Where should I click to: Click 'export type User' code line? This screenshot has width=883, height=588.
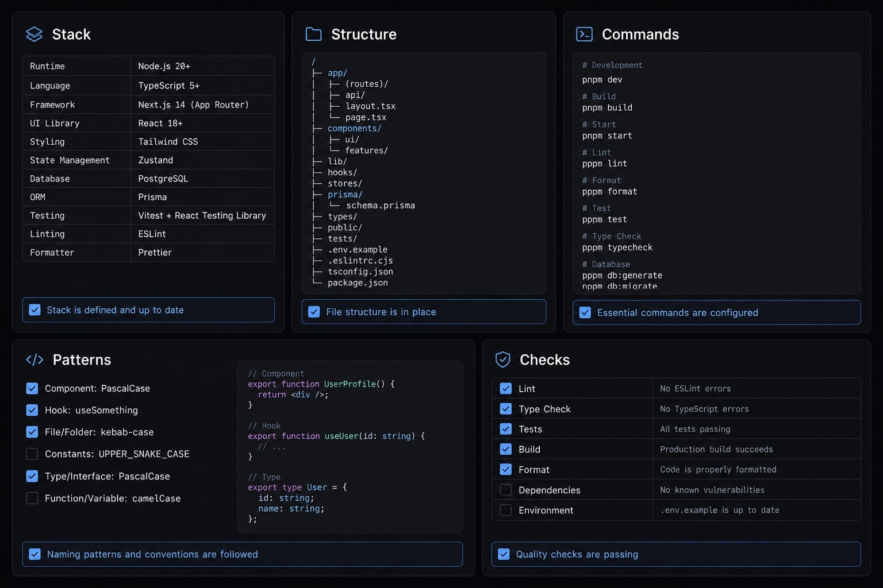click(298, 488)
